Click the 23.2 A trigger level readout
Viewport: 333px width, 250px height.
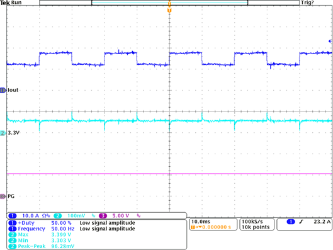pos(322,222)
